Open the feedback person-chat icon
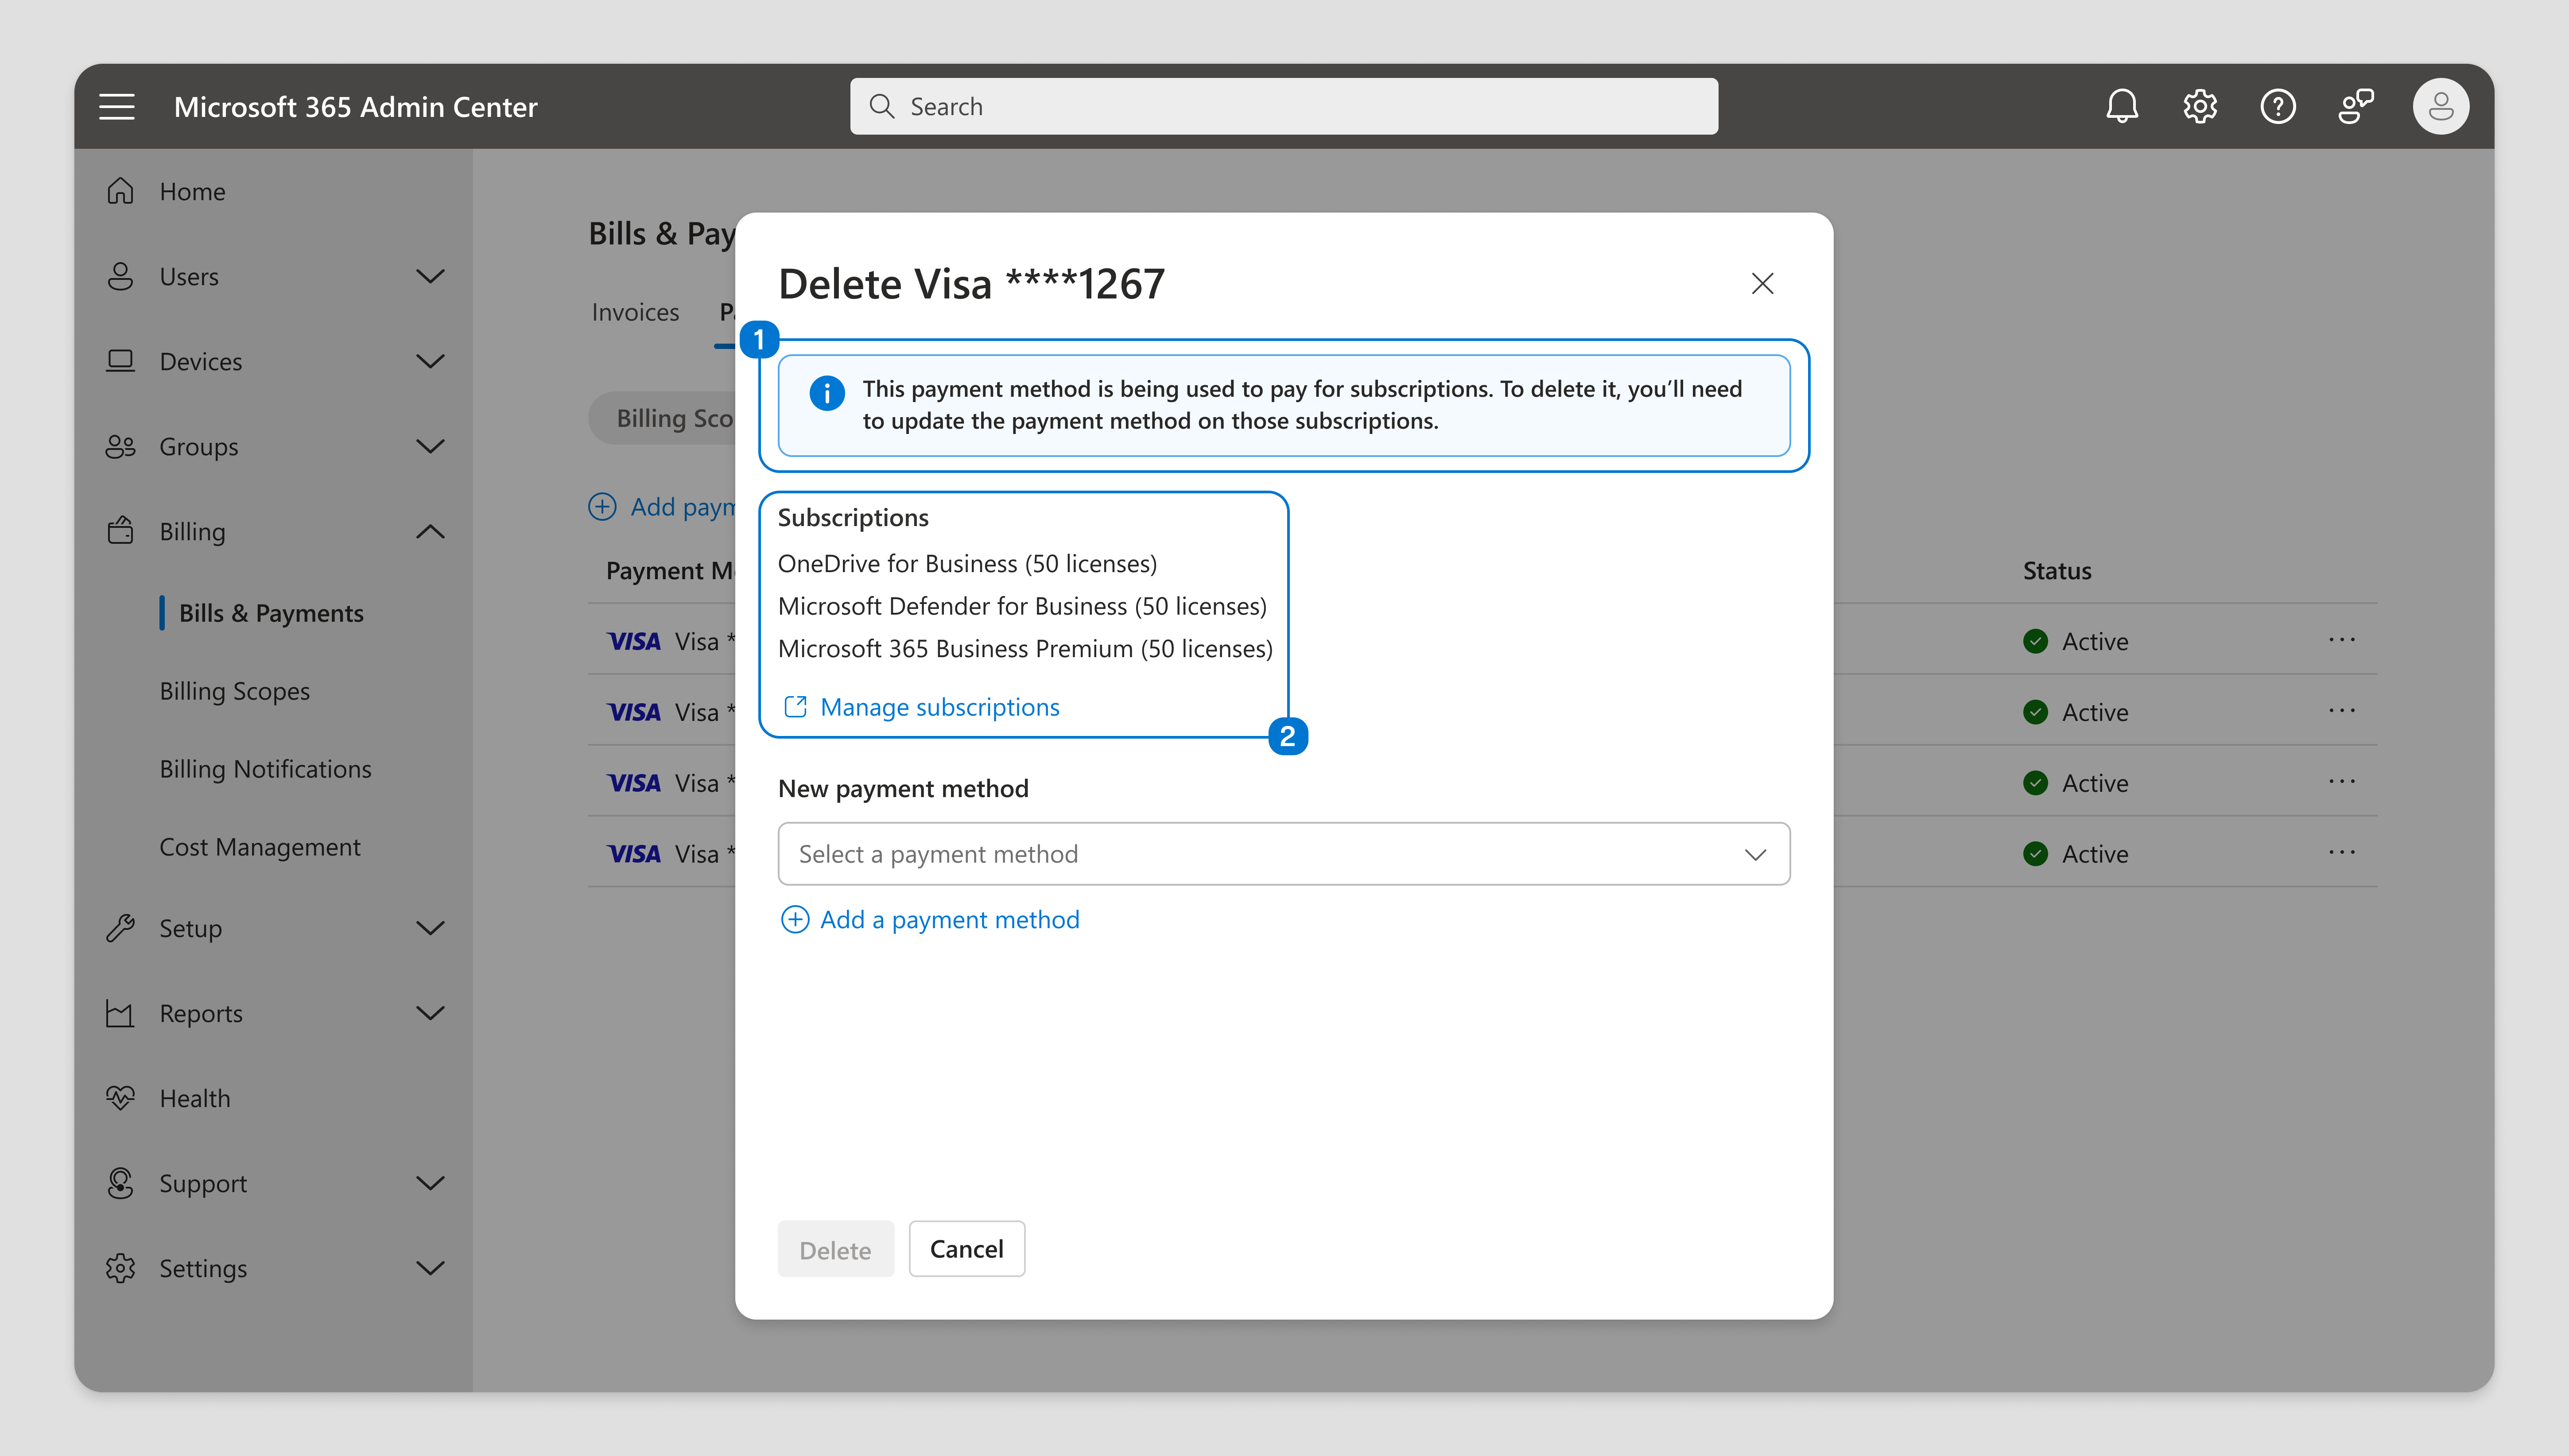This screenshot has width=2569, height=1456. tap(2355, 106)
